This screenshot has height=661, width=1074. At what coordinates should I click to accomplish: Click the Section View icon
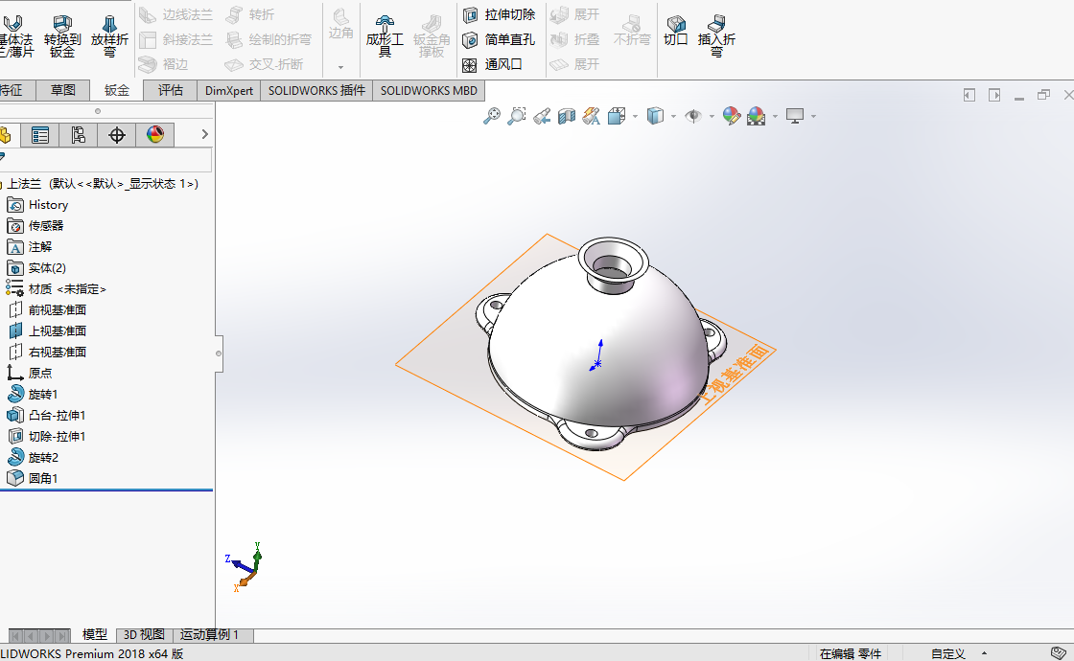click(567, 116)
